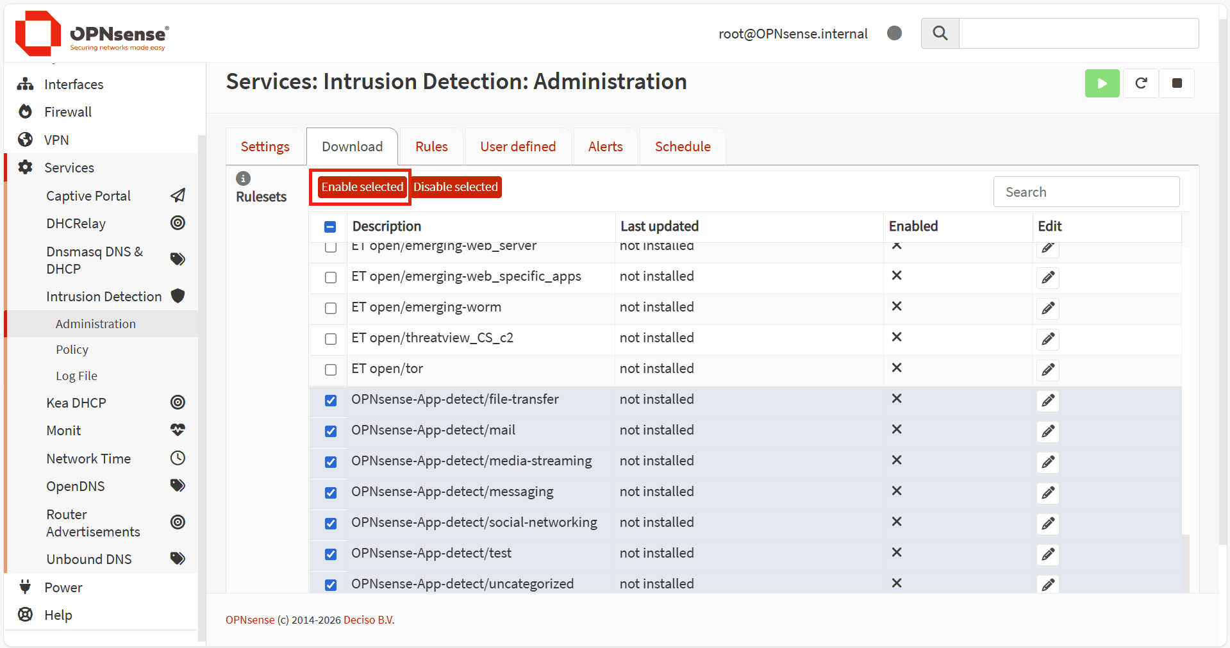Screen dimensions: 1230x648
Task: Start the intrusion detection service
Action: [x=1101, y=83]
